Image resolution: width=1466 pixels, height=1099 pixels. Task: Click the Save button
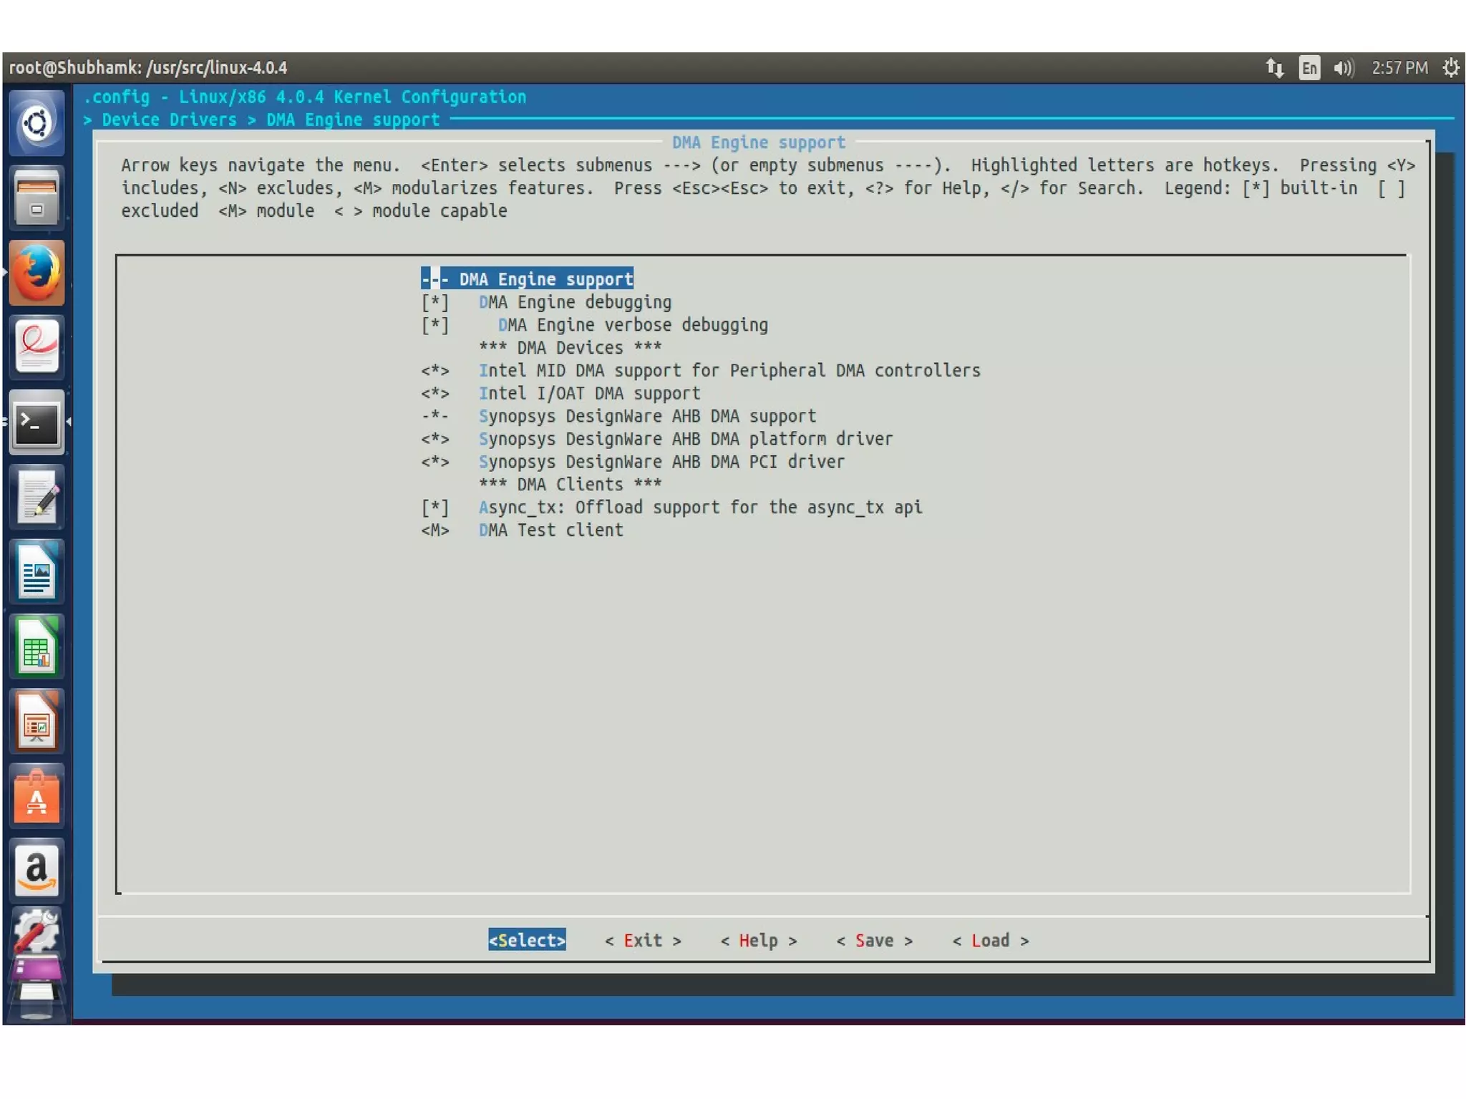[874, 941]
